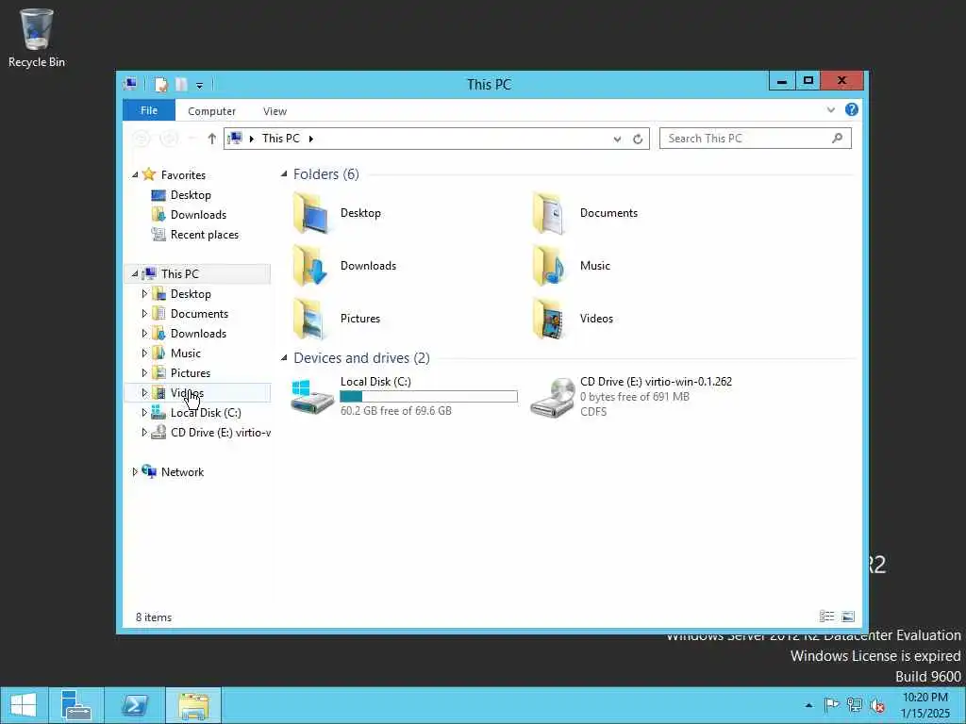Screen dimensions: 966x724
Task: Open the Documents folder icon in Folders group
Action: point(550,213)
